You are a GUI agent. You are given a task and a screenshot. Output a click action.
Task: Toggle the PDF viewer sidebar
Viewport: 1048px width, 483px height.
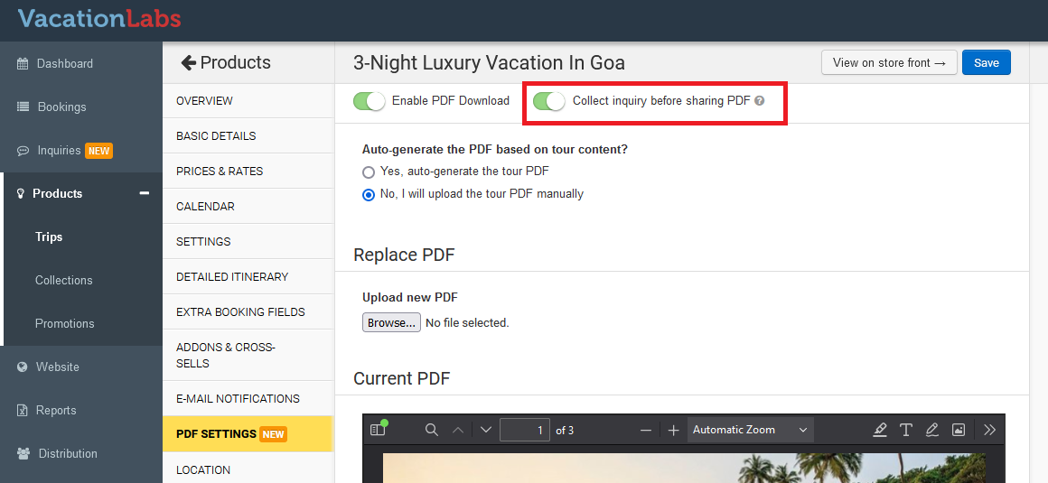click(378, 431)
